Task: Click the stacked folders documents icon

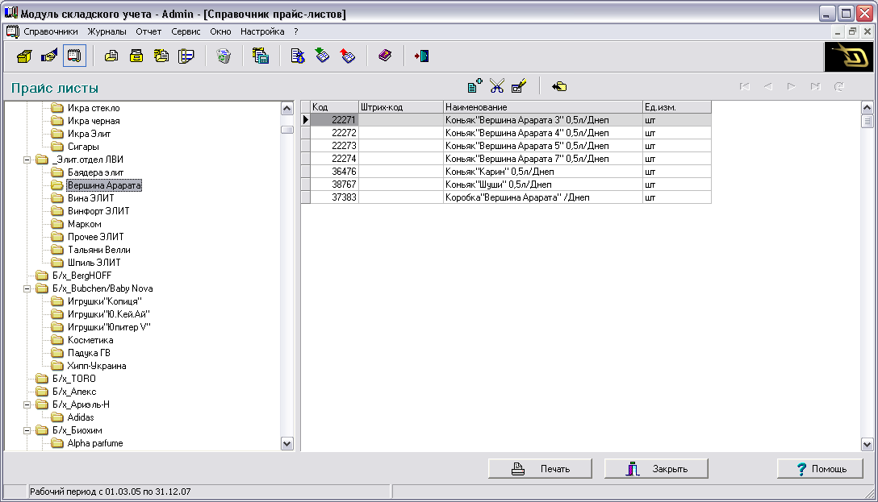Action: click(161, 56)
